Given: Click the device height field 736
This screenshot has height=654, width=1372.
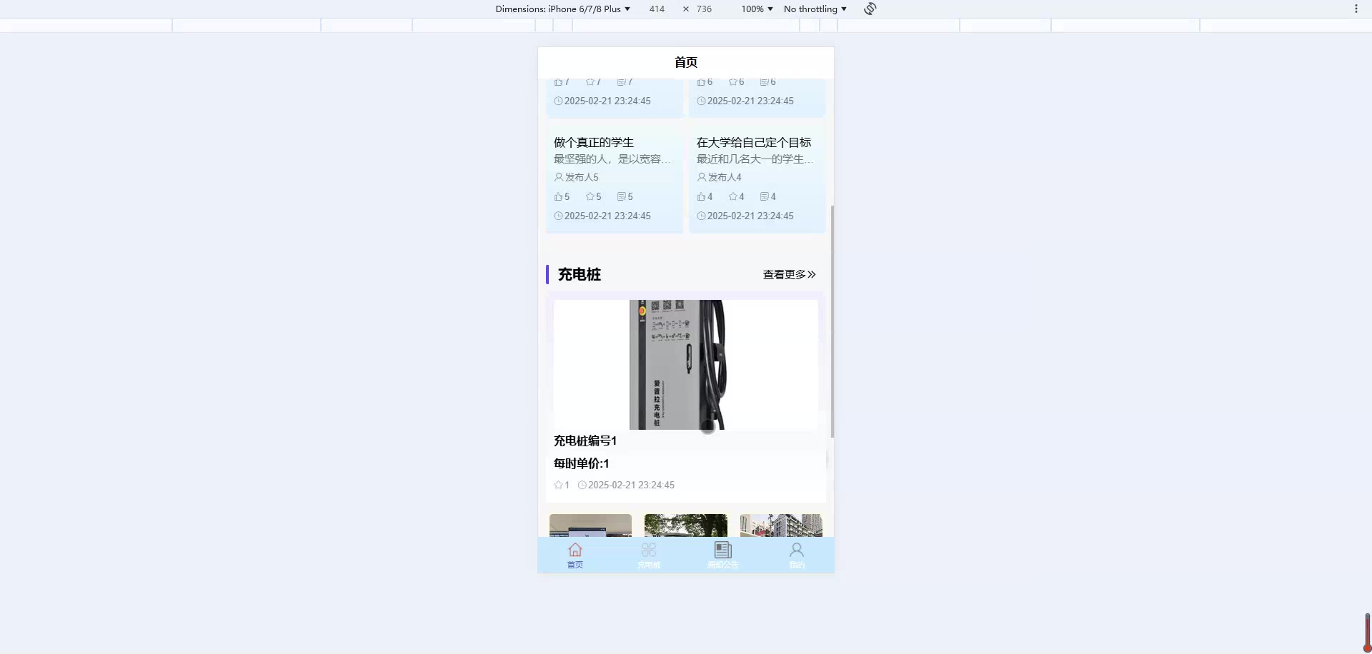Looking at the screenshot, I should coord(704,9).
